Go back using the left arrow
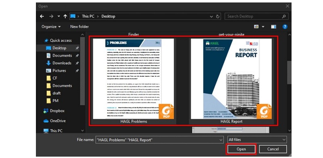Image resolution: width=323 pixels, height=158 pixels. click(42, 16)
